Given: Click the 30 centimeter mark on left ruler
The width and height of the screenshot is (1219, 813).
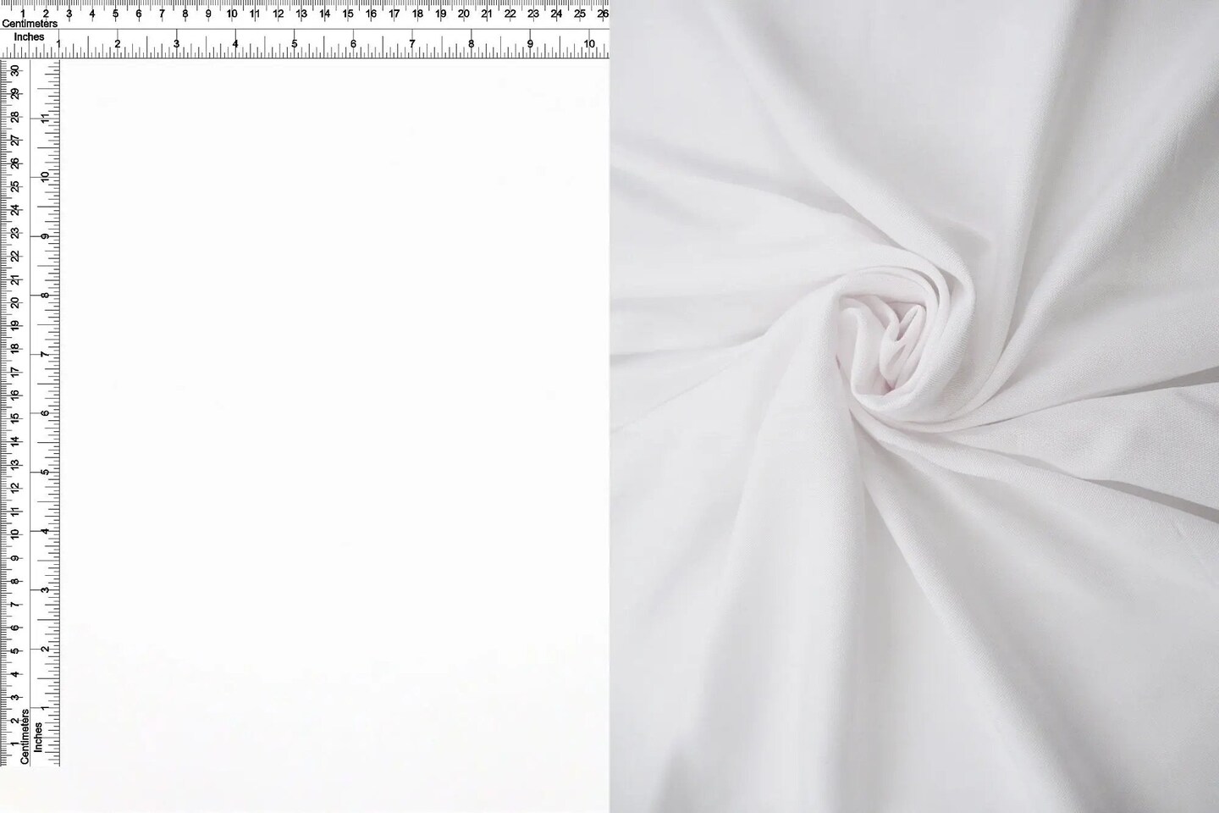Looking at the screenshot, I should click(x=15, y=71).
